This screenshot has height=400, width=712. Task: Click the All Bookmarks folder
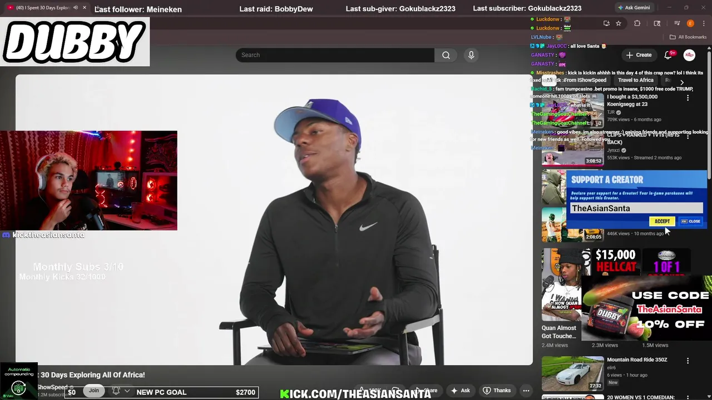coord(688,37)
